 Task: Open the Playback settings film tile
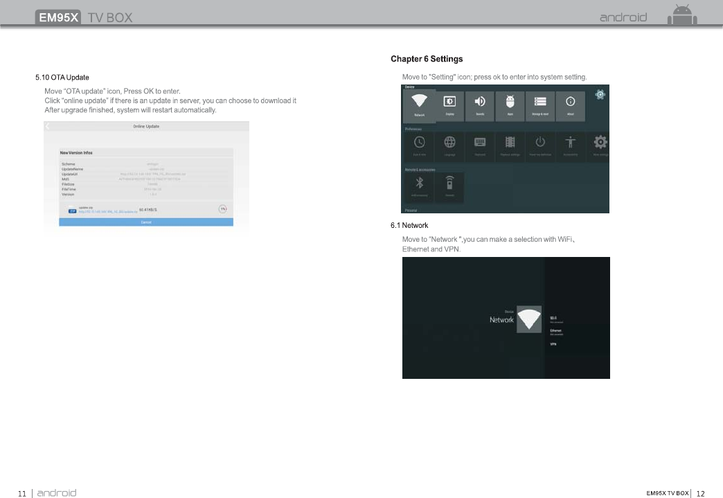click(x=510, y=147)
